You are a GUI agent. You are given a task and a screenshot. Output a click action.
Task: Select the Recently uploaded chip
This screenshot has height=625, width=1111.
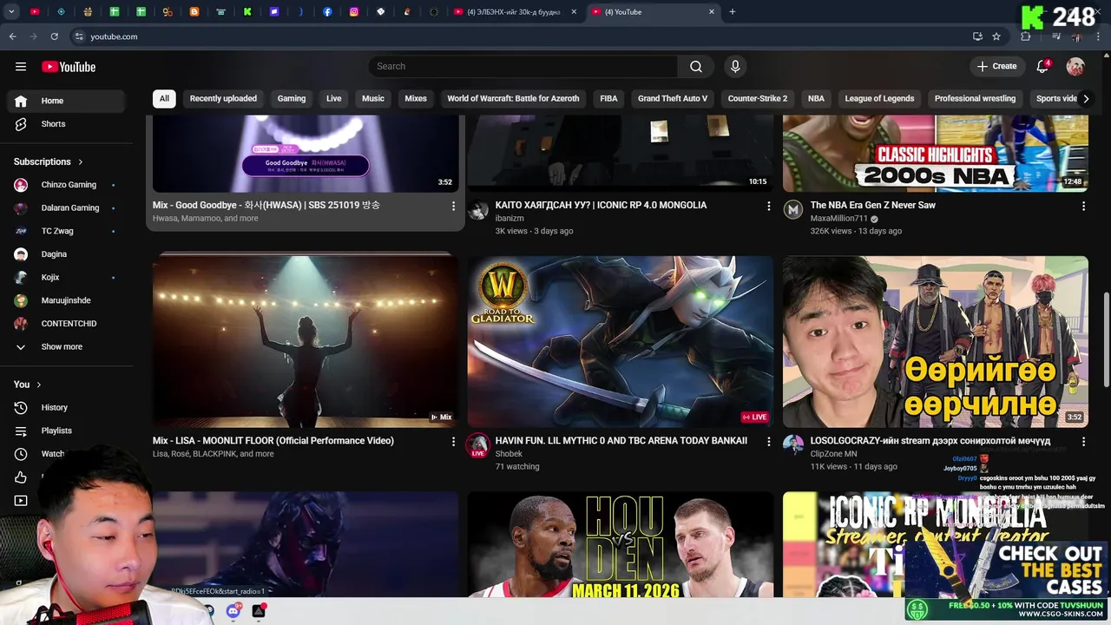(x=223, y=99)
